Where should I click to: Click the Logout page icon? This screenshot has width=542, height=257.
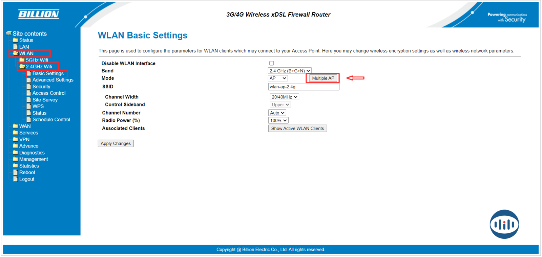coord(15,179)
